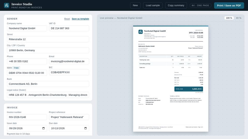248x139 pixels.
Task: Click the SENDER section heading
Action: 12,19
